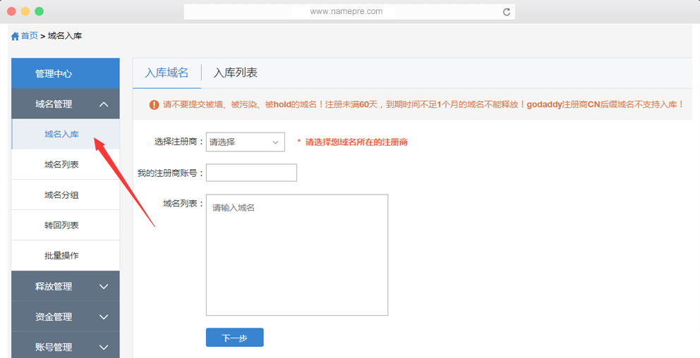
Task: Collapse the 域名管理 section chevron
Action: pyautogui.click(x=104, y=104)
